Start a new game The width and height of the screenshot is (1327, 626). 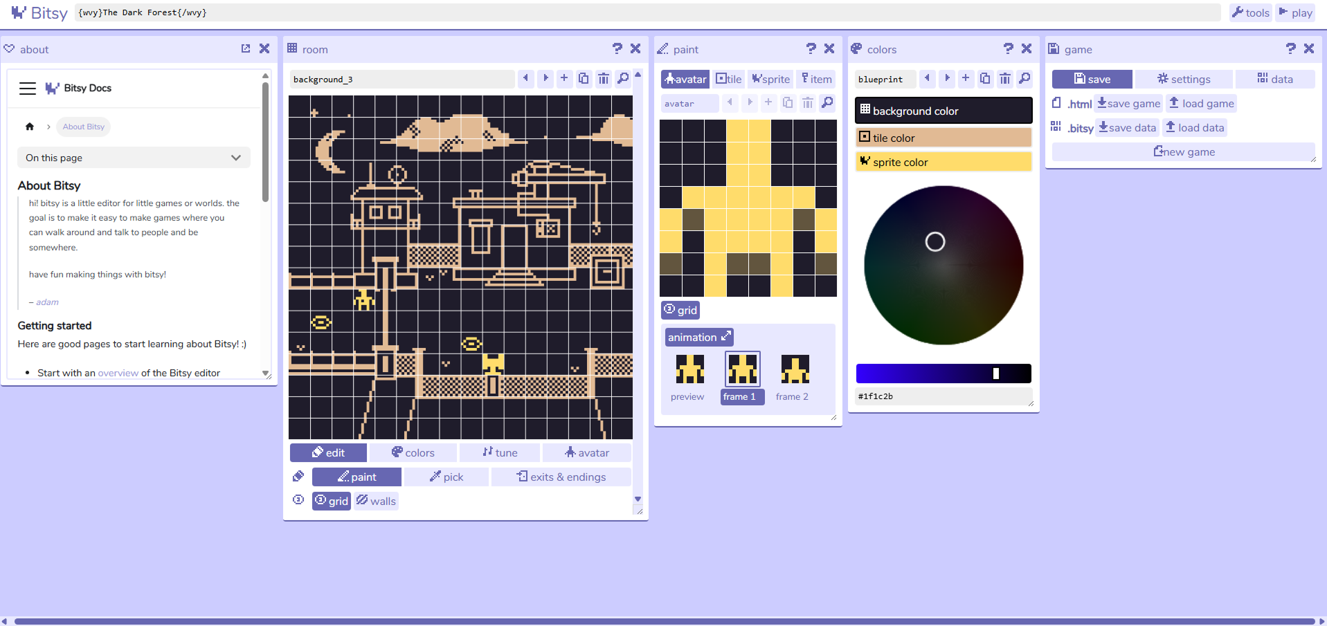point(1184,151)
